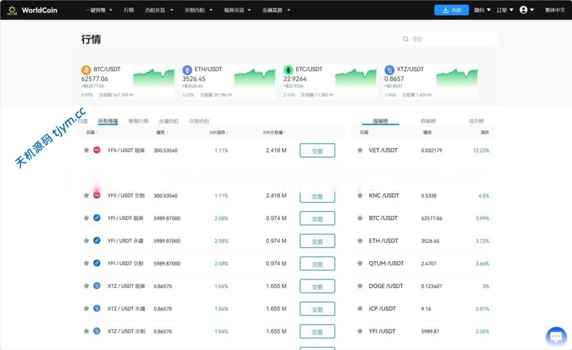Click the ETC coin icon in top card
Viewport: 572px width, 350px height.
288,70
